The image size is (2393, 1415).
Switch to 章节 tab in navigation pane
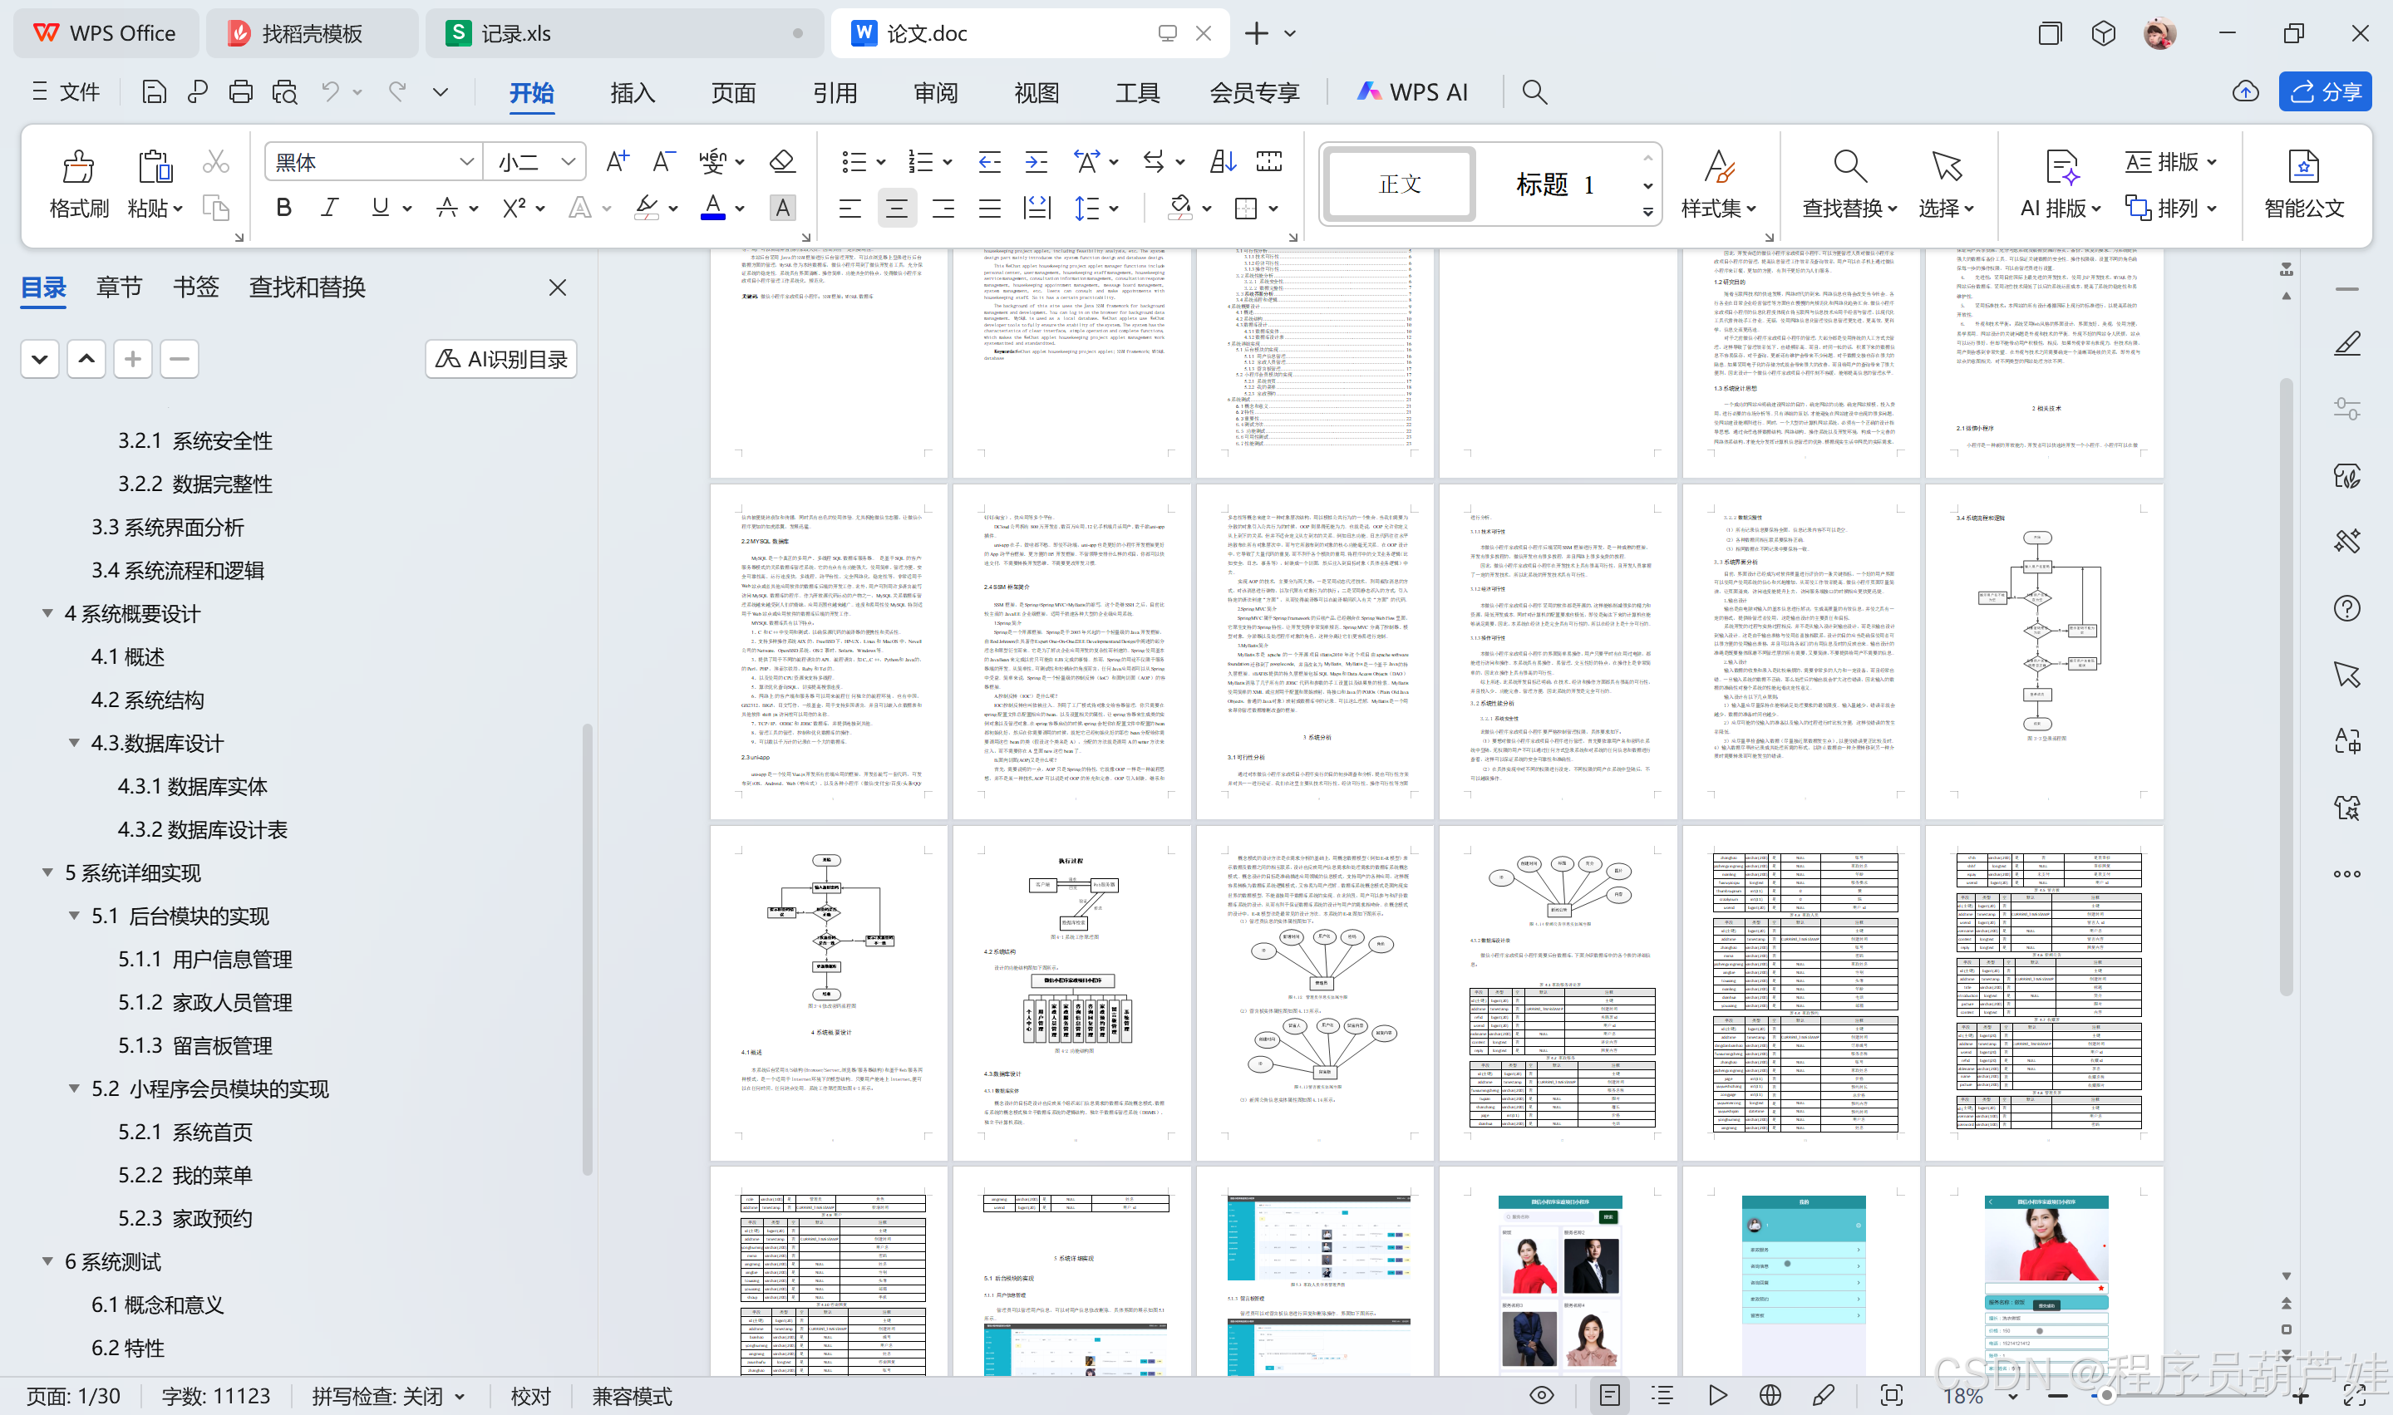pyautogui.click(x=119, y=287)
